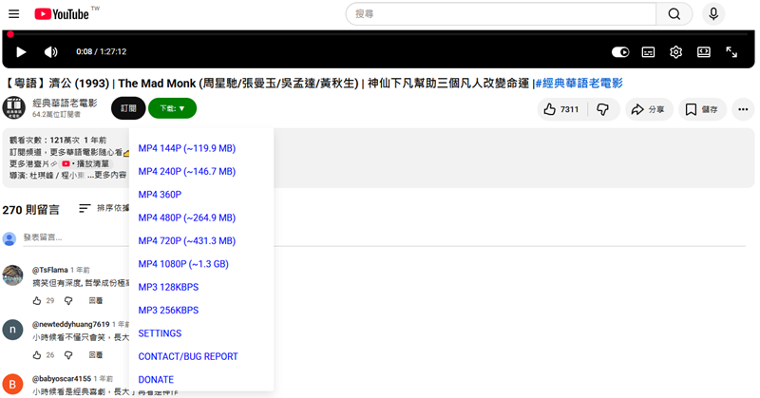Open @TsFlama's profile avatar
This screenshot has width=760, height=398.
coord(12,275)
